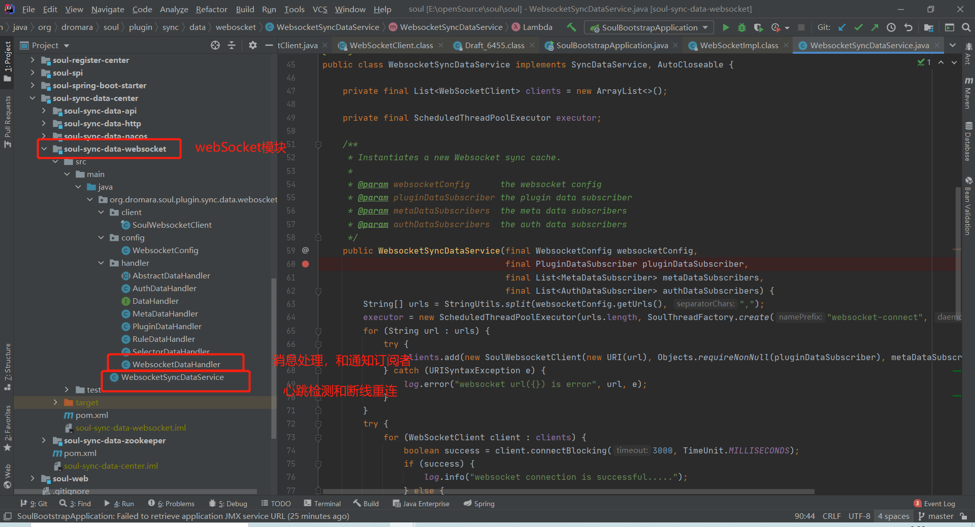Switch to WebSocketClient.class tab
The height and width of the screenshot is (527, 975).
click(x=391, y=45)
